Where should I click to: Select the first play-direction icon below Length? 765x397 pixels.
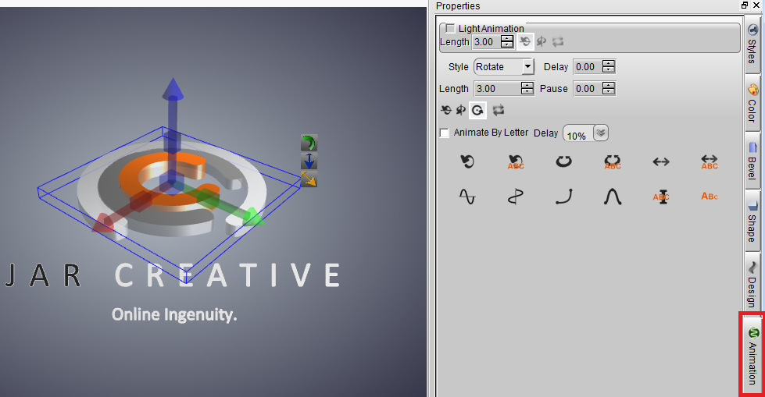(x=446, y=110)
